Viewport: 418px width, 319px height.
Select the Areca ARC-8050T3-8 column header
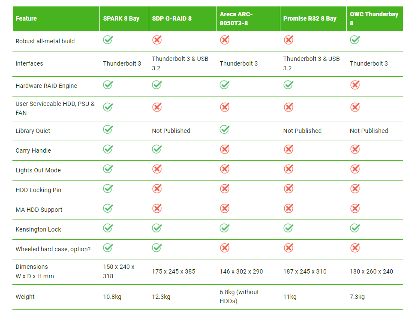[249, 19]
